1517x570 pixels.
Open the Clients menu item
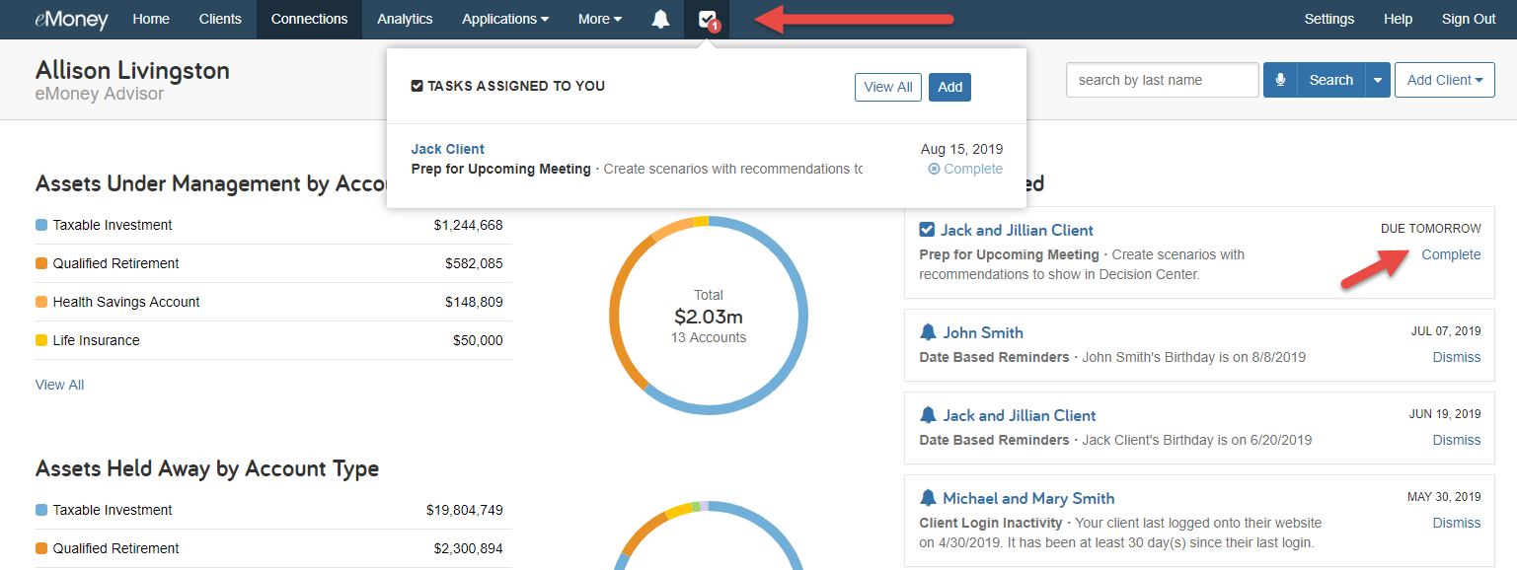click(220, 19)
